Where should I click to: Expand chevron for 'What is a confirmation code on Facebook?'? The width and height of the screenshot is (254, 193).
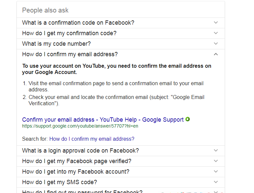click(216, 22)
